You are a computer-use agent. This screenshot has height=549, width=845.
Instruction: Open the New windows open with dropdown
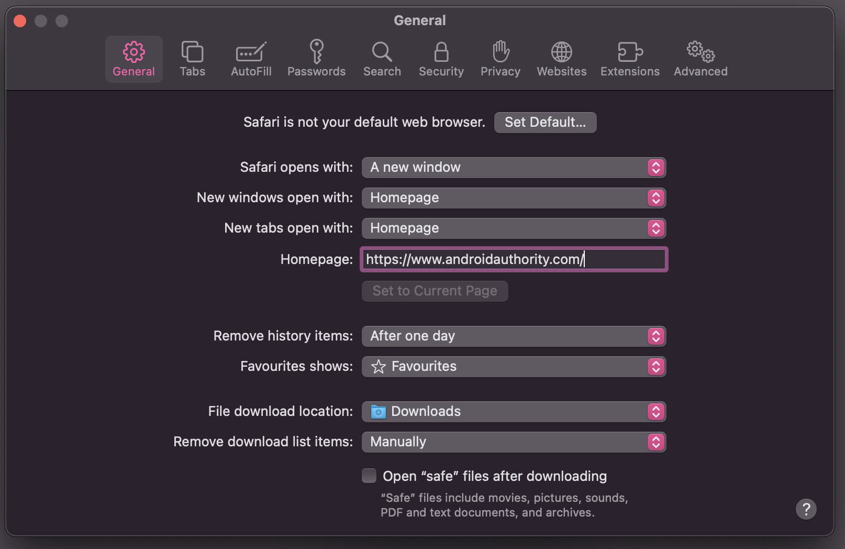(513, 198)
